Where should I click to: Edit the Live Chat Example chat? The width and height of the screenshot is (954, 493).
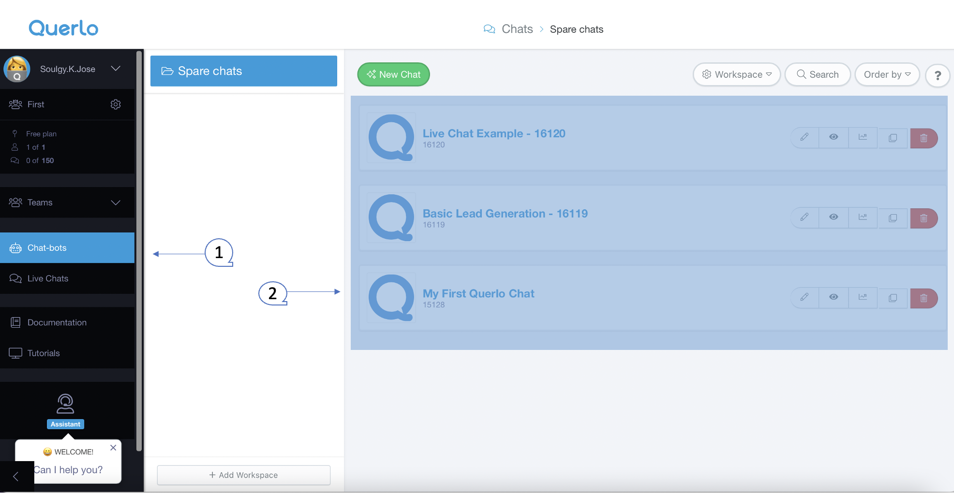pos(804,137)
